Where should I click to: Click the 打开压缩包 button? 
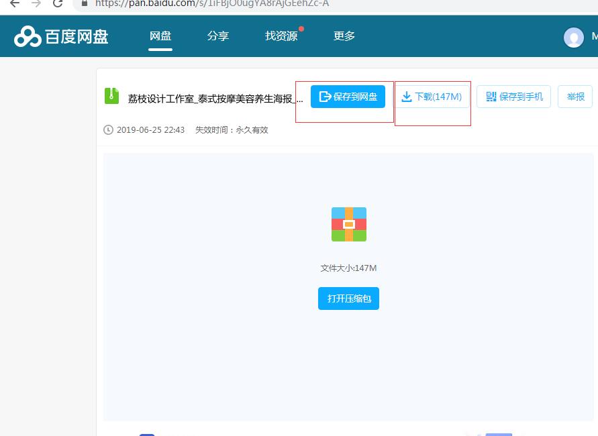(x=348, y=298)
